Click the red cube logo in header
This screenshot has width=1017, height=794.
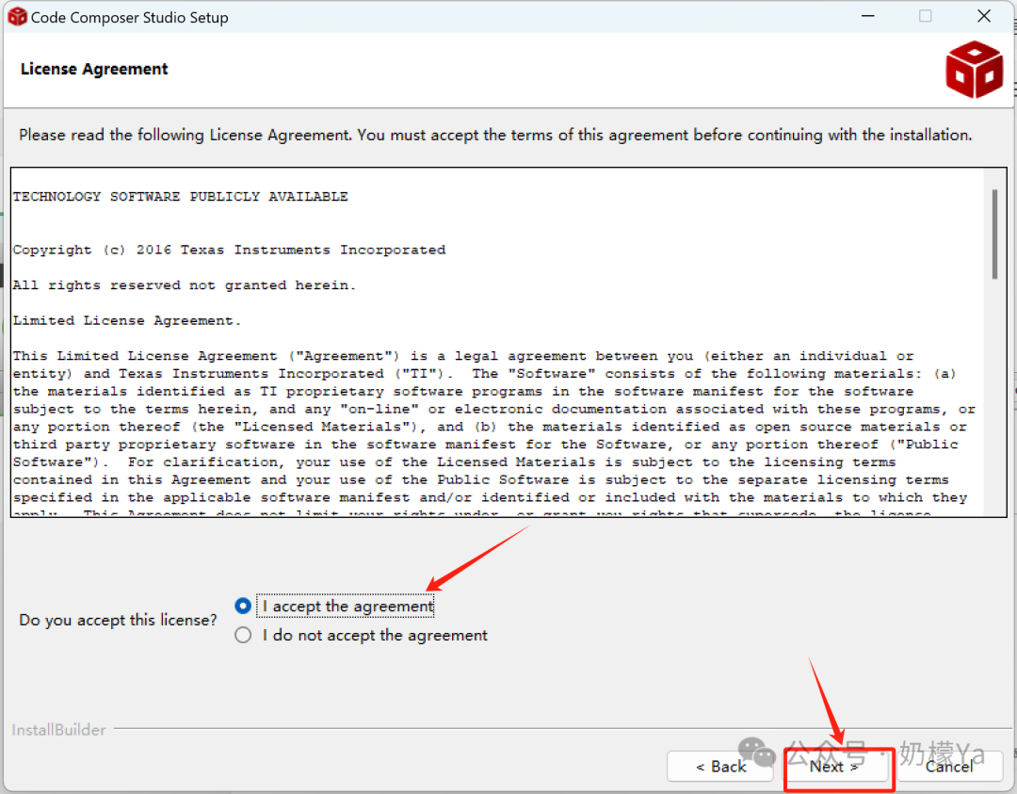975,70
